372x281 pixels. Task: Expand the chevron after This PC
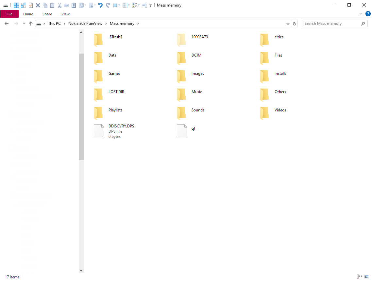(x=64, y=24)
